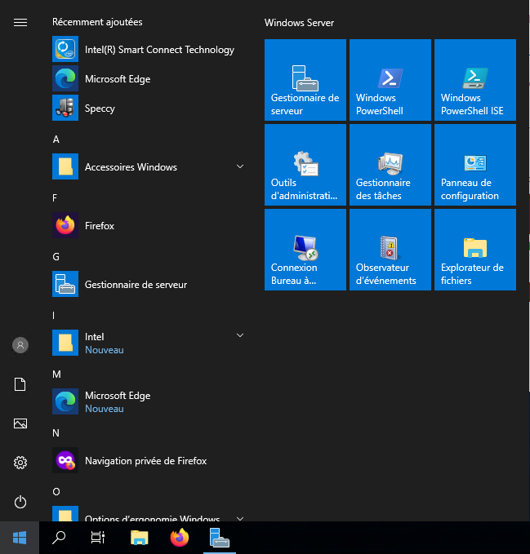Viewport: 530px width, 554px height.
Task: Open the Explorateur de fichiers tile
Action: [474, 250]
